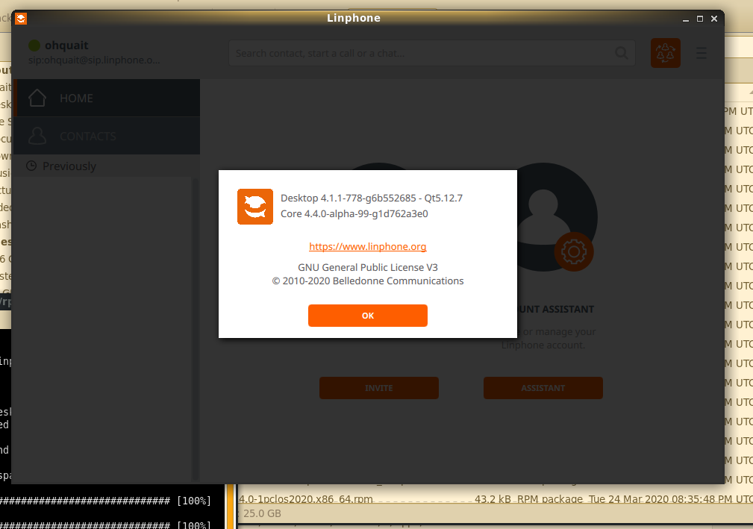The width and height of the screenshot is (753, 529).
Task: Click the green presence status indicator
Action: [34, 46]
